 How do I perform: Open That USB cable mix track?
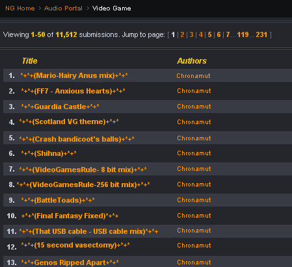(x=88, y=231)
